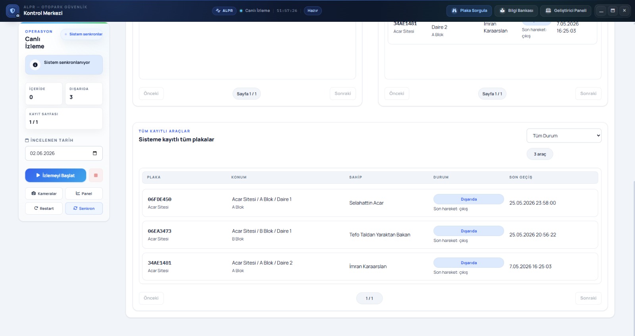Click timestamp 25.05.2026 23:58:00
The height and width of the screenshot is (336, 635).
(x=533, y=203)
